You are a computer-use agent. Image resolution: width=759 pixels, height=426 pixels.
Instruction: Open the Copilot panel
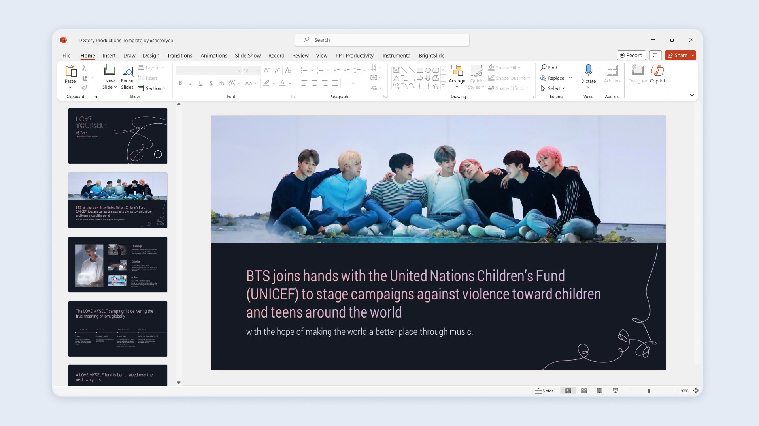(x=657, y=74)
